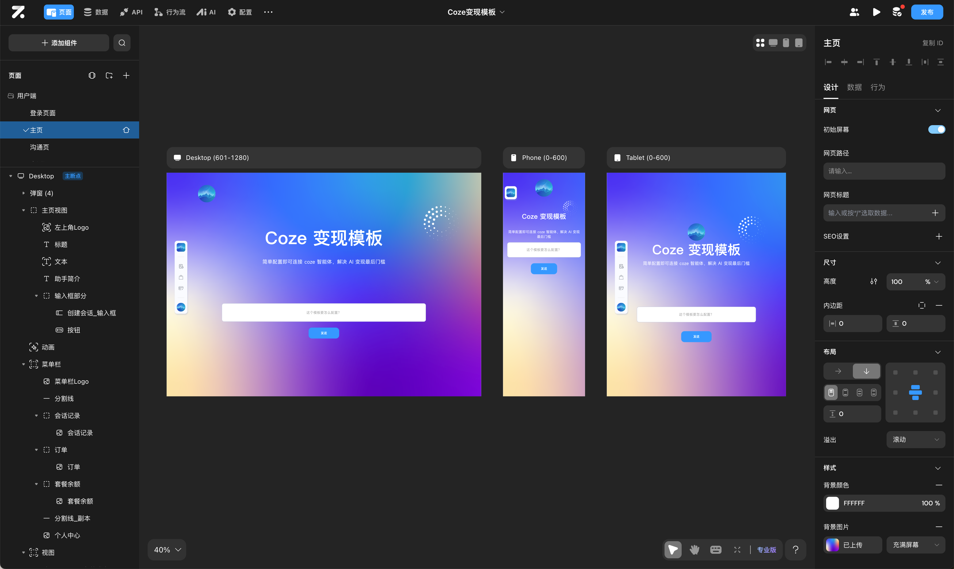Open the component search icon

[122, 43]
